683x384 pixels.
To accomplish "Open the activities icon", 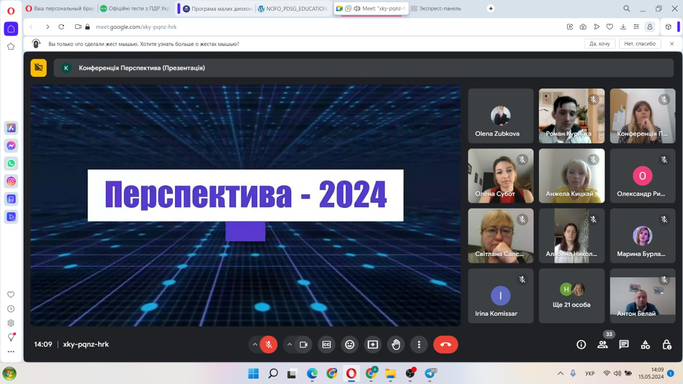I will coord(645,345).
